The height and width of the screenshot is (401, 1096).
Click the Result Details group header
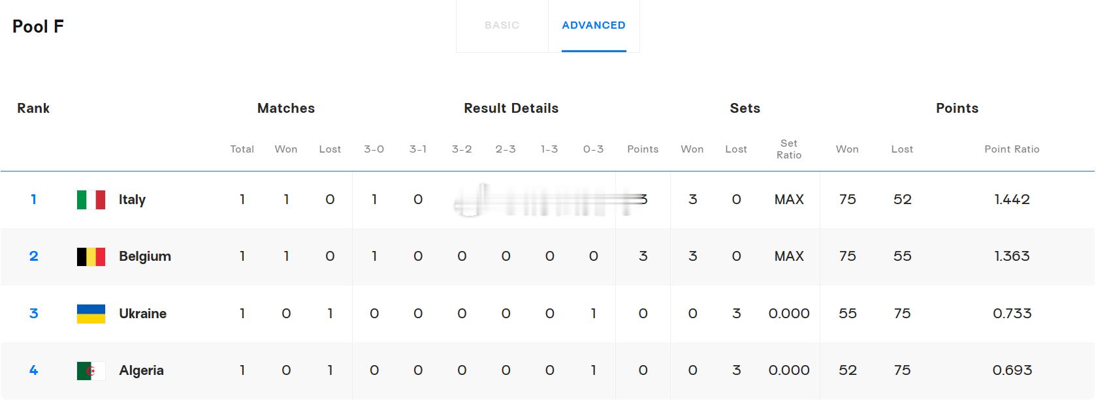pos(511,108)
